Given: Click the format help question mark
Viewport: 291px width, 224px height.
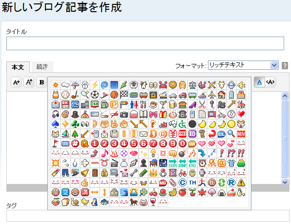Looking at the screenshot, I should pos(285,65).
